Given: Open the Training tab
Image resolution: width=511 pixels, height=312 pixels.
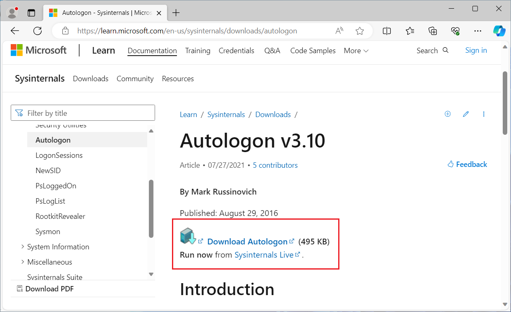Looking at the screenshot, I should click(198, 51).
